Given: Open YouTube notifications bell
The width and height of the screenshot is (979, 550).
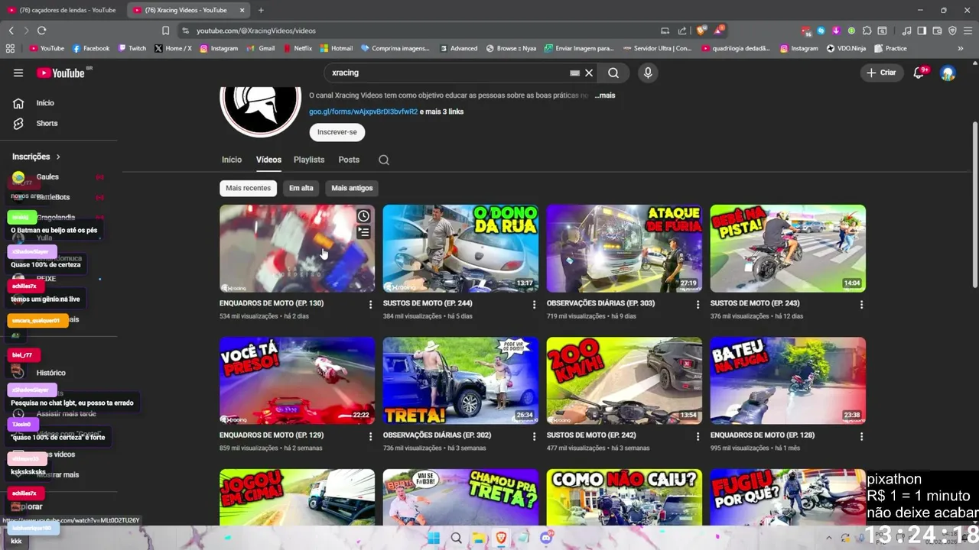Looking at the screenshot, I should pyautogui.click(x=920, y=73).
